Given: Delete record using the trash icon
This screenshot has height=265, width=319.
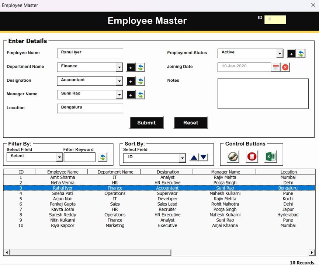Looking at the screenshot, I should (x=252, y=157).
